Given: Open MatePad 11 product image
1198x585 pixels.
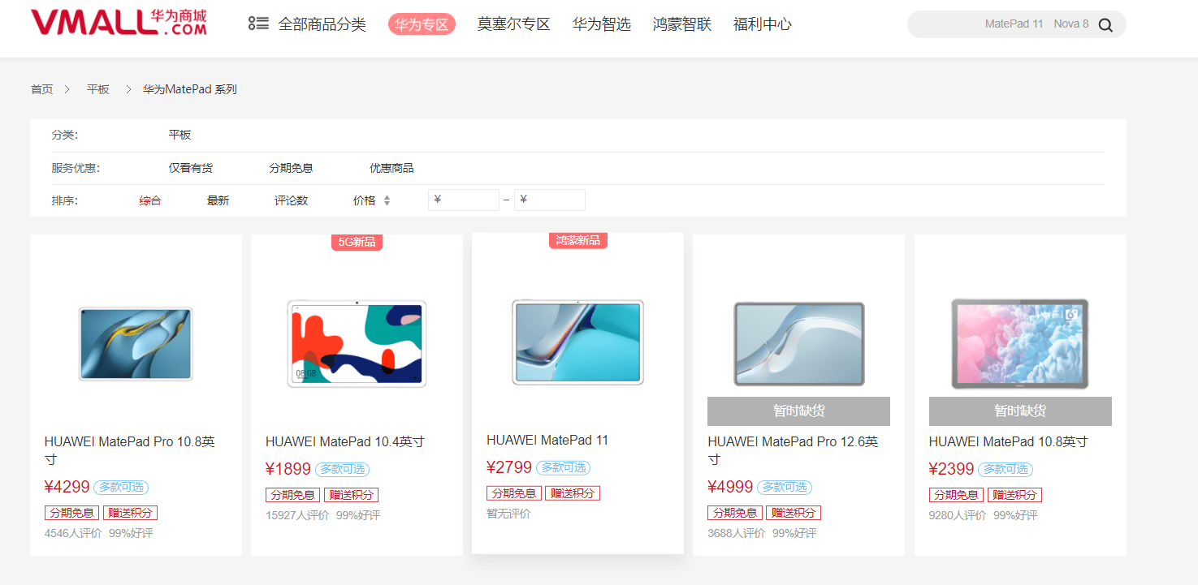Looking at the screenshot, I should 577,342.
